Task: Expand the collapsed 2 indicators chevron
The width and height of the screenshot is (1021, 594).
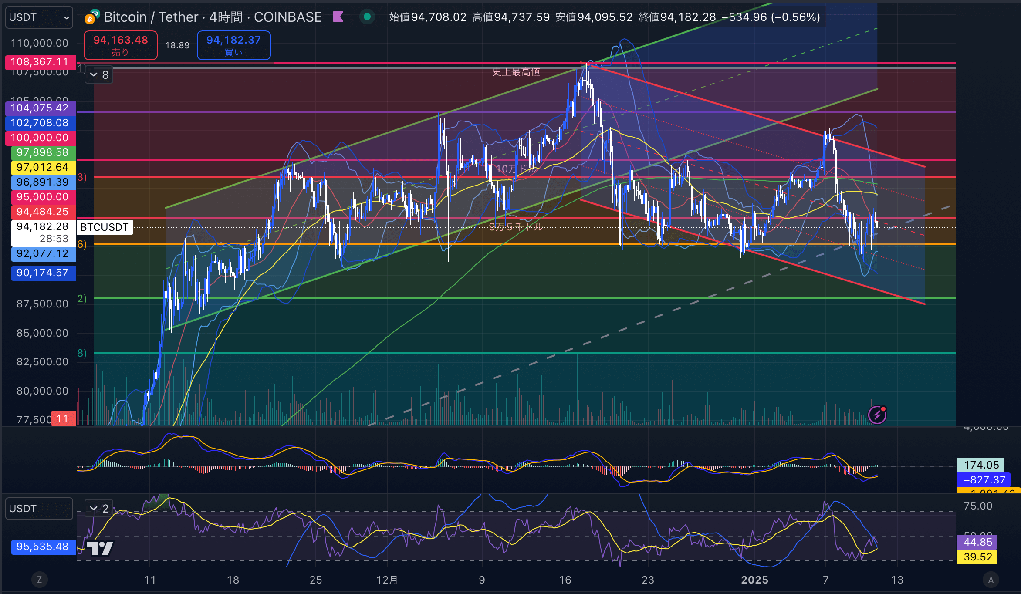Action: (x=99, y=509)
